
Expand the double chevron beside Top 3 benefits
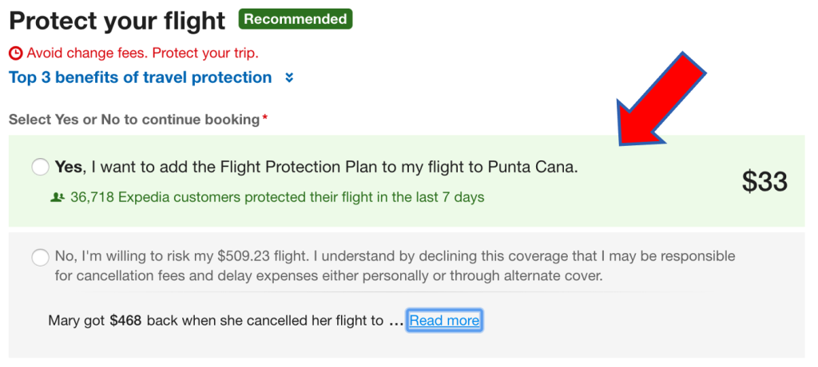tap(289, 78)
